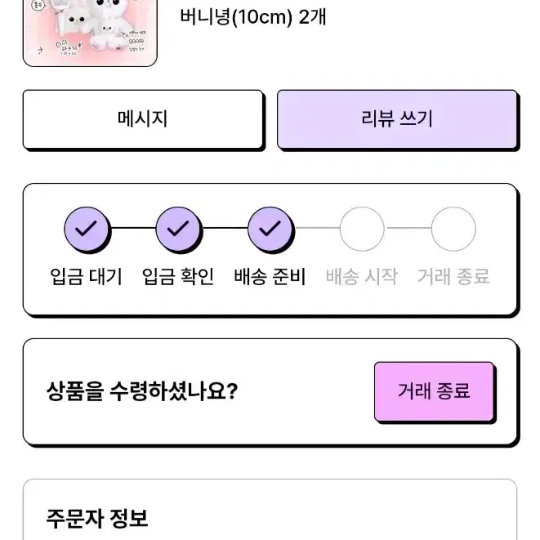The height and width of the screenshot is (540, 540).
Task: Click the grey line between 배송 시작 and 거래 종료
Action: click(408, 228)
